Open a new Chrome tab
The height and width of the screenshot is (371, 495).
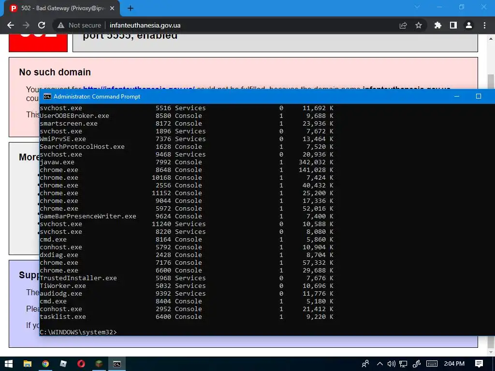pos(131,8)
